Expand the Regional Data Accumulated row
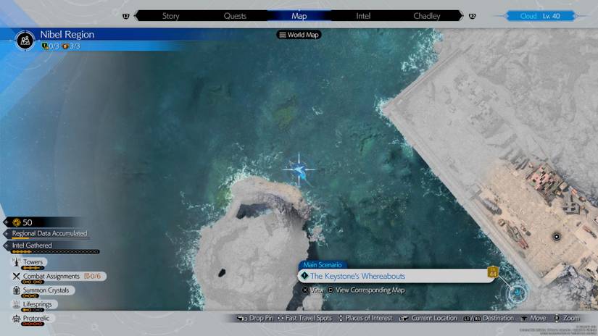This screenshot has height=336, width=598. [x=49, y=234]
